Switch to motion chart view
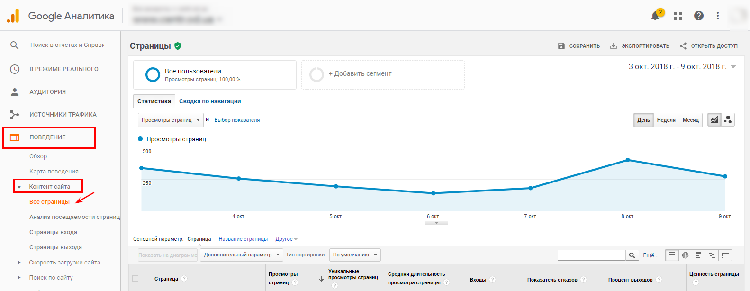This screenshot has height=291, width=750. 728,120
